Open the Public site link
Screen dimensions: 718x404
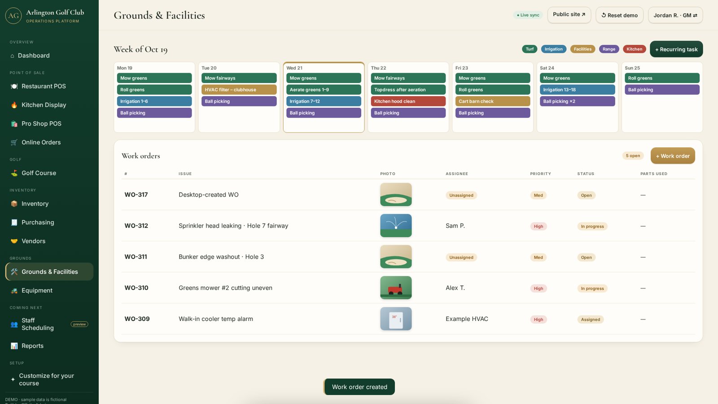tap(569, 15)
